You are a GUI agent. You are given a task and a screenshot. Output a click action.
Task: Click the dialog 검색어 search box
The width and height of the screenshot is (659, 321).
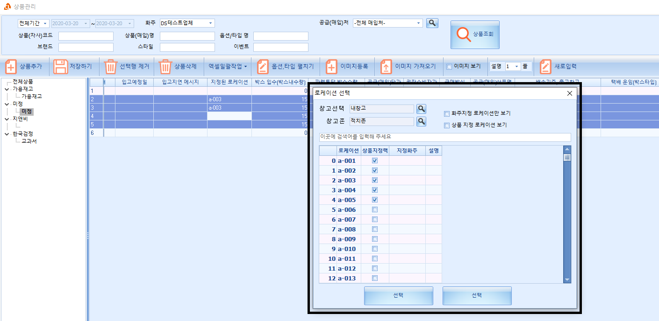click(444, 137)
